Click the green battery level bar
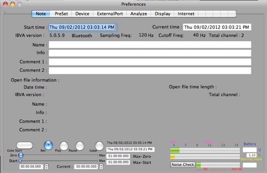267x173 pixels. [x=205, y=150]
